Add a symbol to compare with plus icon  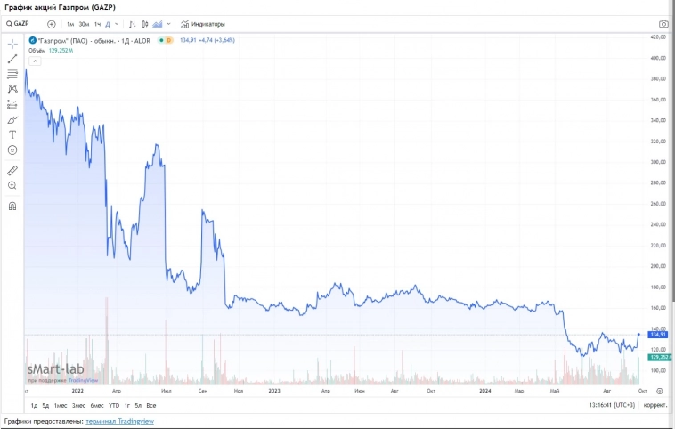52,25
